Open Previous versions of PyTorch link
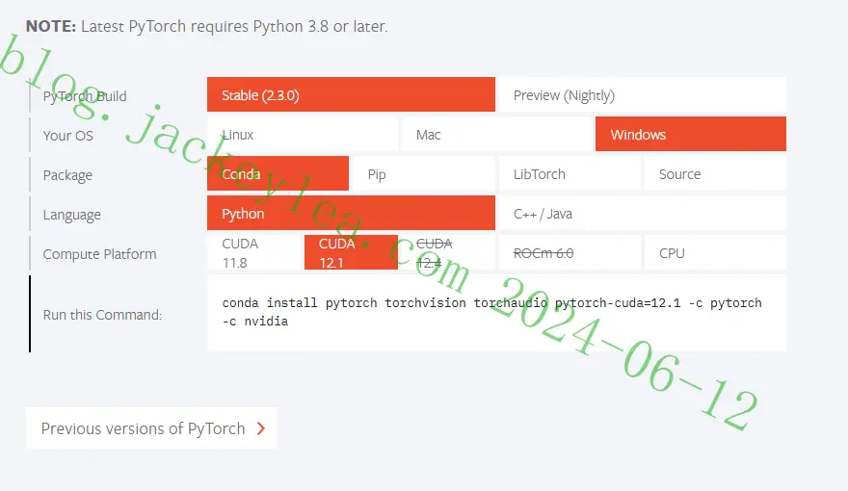The width and height of the screenshot is (848, 491). [x=151, y=427]
